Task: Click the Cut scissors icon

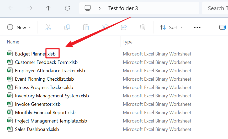Action: [x=48, y=27]
